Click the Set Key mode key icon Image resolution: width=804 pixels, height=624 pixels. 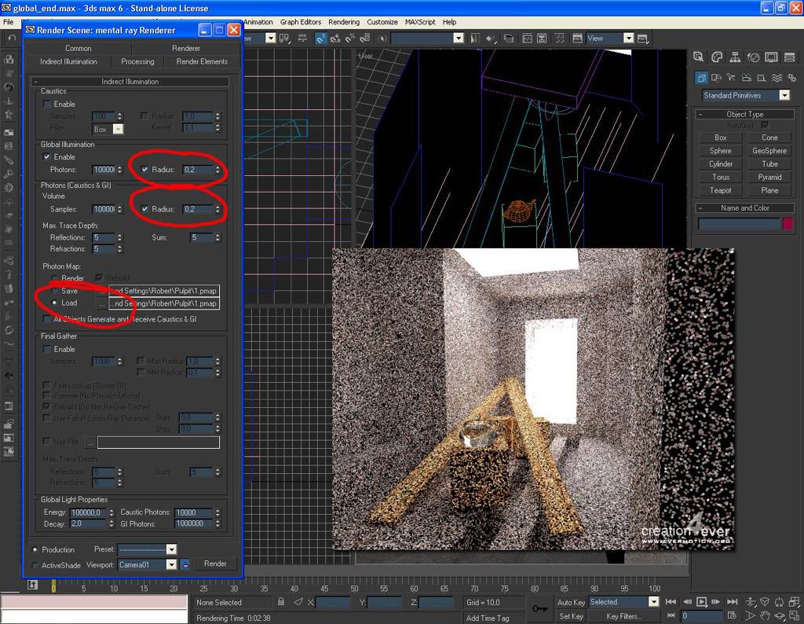540,608
